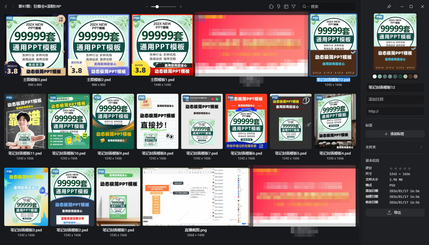Viewport: 429px width, 245px height.
Task: Click the http:// URL input field
Action: point(395,111)
